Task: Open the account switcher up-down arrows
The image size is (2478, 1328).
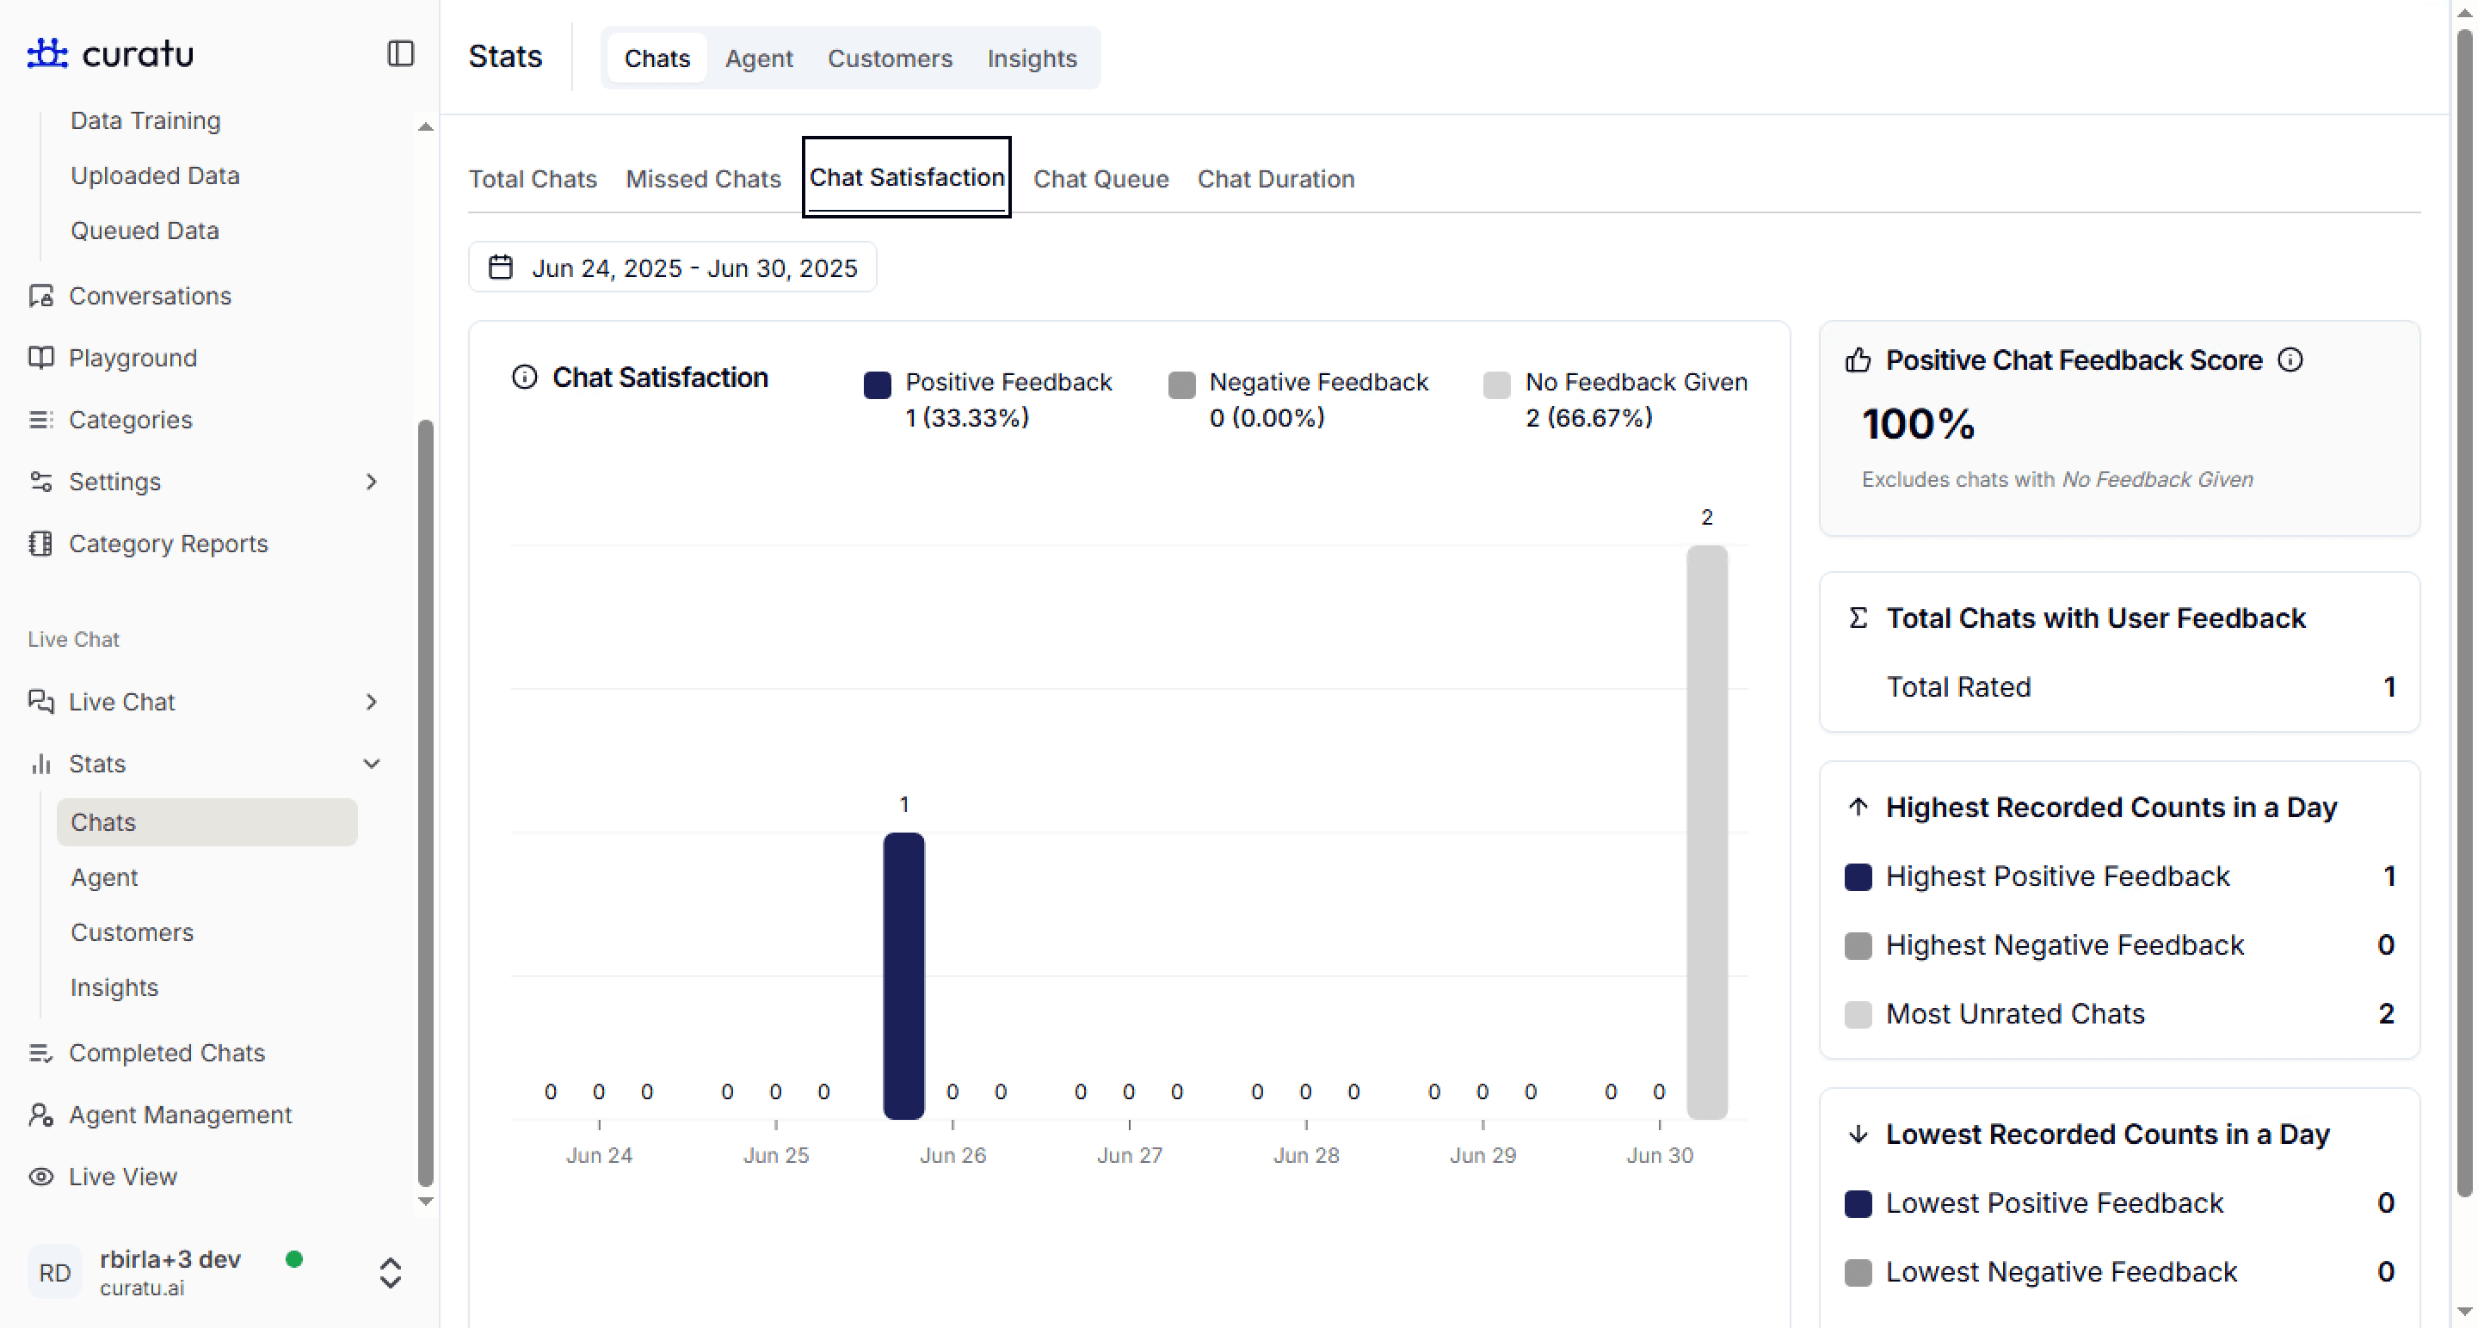Action: tap(390, 1272)
